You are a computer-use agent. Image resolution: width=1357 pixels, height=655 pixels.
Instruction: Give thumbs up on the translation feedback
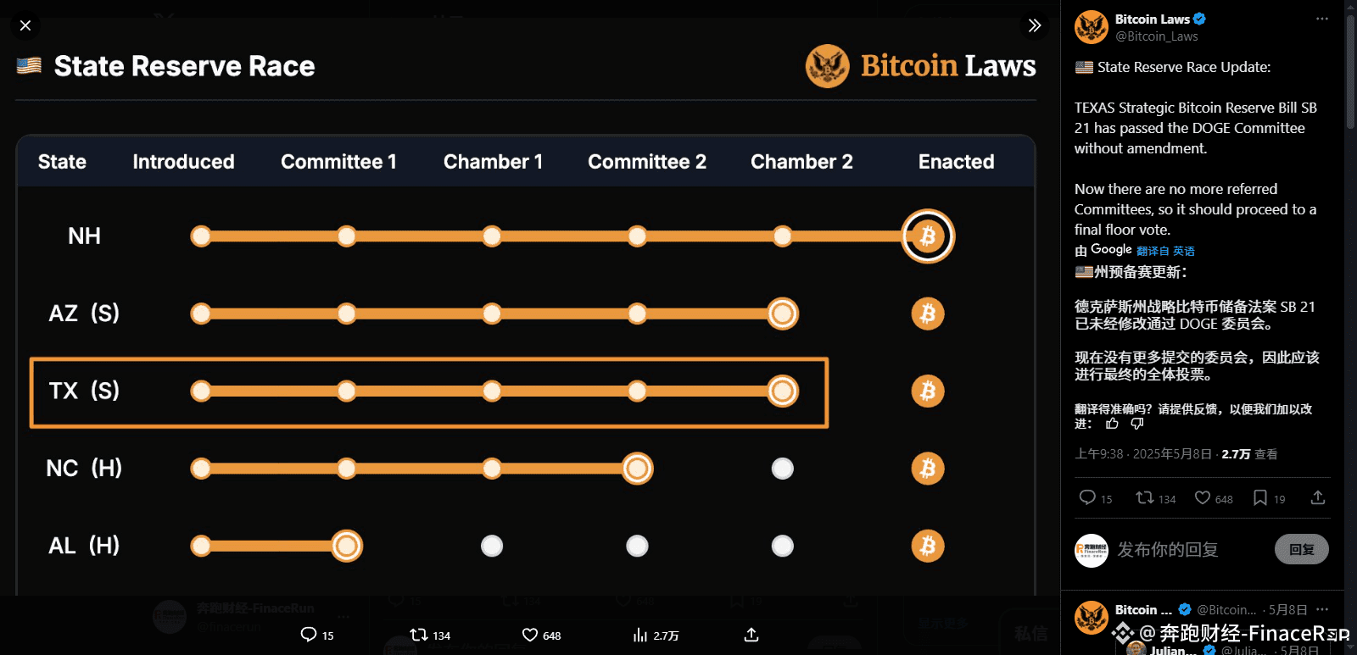click(x=1111, y=423)
